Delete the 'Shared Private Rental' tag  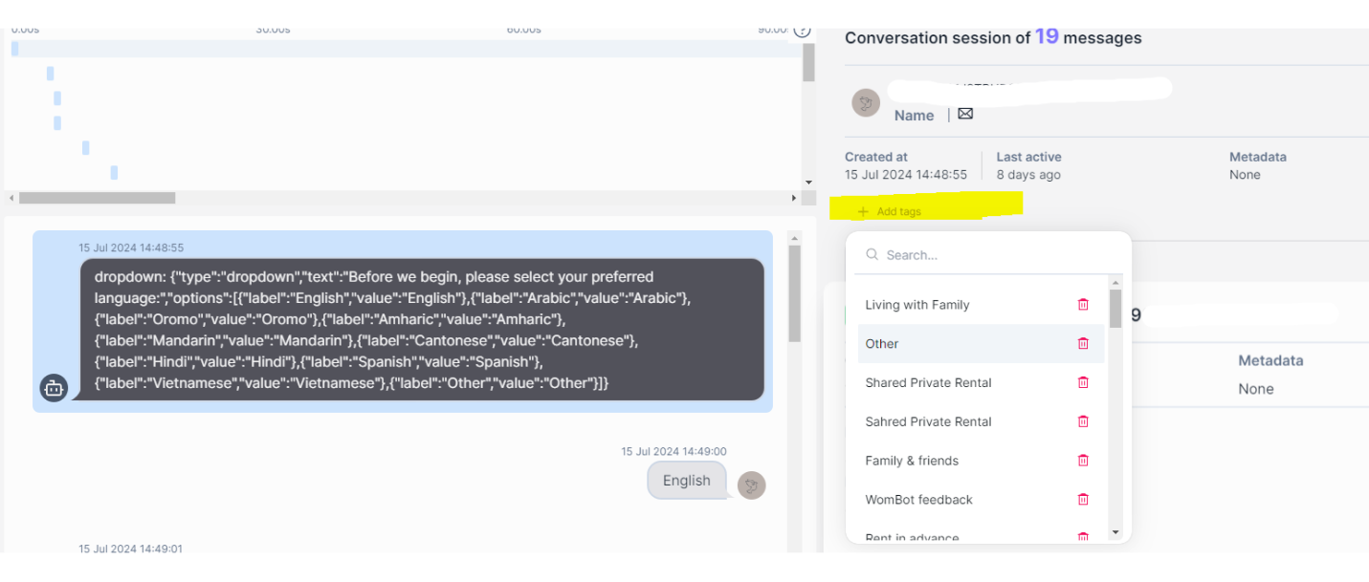click(x=1083, y=382)
